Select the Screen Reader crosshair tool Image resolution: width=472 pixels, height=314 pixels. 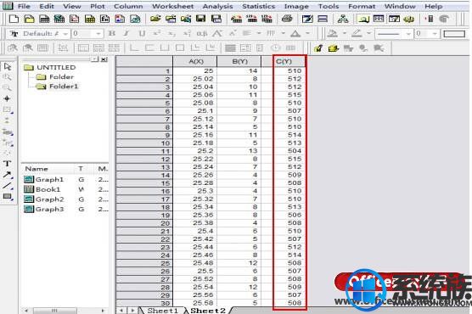[8, 98]
